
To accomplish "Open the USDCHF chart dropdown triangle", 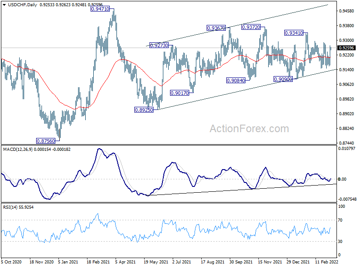I will pos(4,4).
